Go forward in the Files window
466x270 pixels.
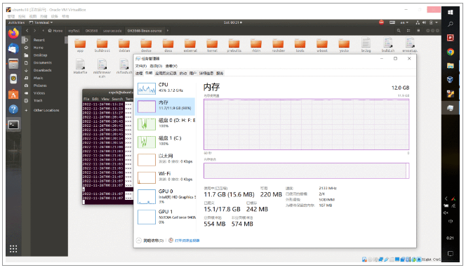(35, 31)
